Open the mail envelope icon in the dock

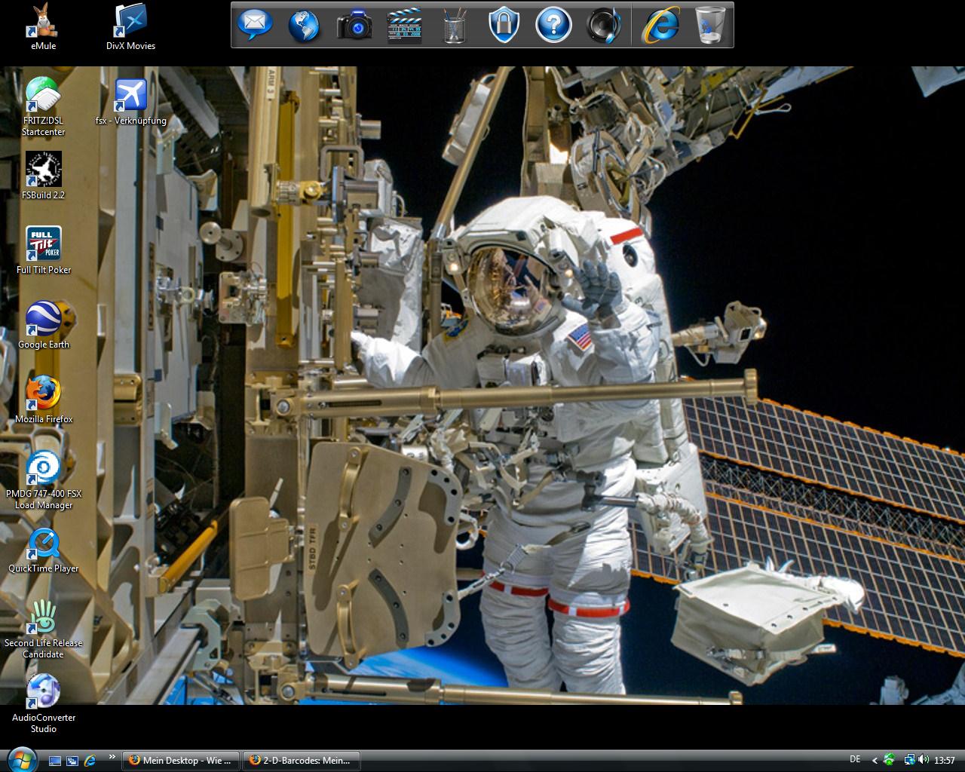(x=255, y=25)
